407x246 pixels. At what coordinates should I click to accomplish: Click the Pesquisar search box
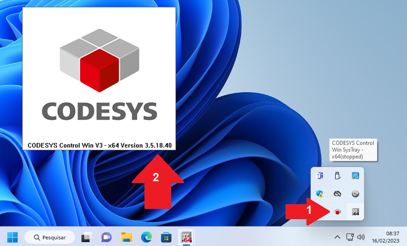[x=50, y=237]
